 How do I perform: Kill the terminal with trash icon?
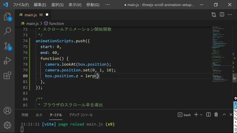tap(216, 115)
